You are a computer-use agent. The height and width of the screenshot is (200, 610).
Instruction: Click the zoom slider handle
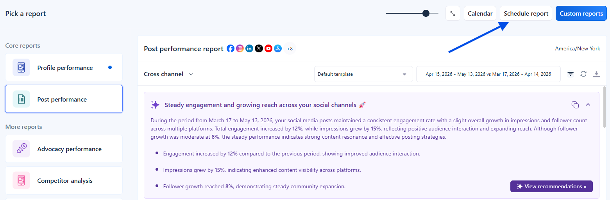[426, 13]
